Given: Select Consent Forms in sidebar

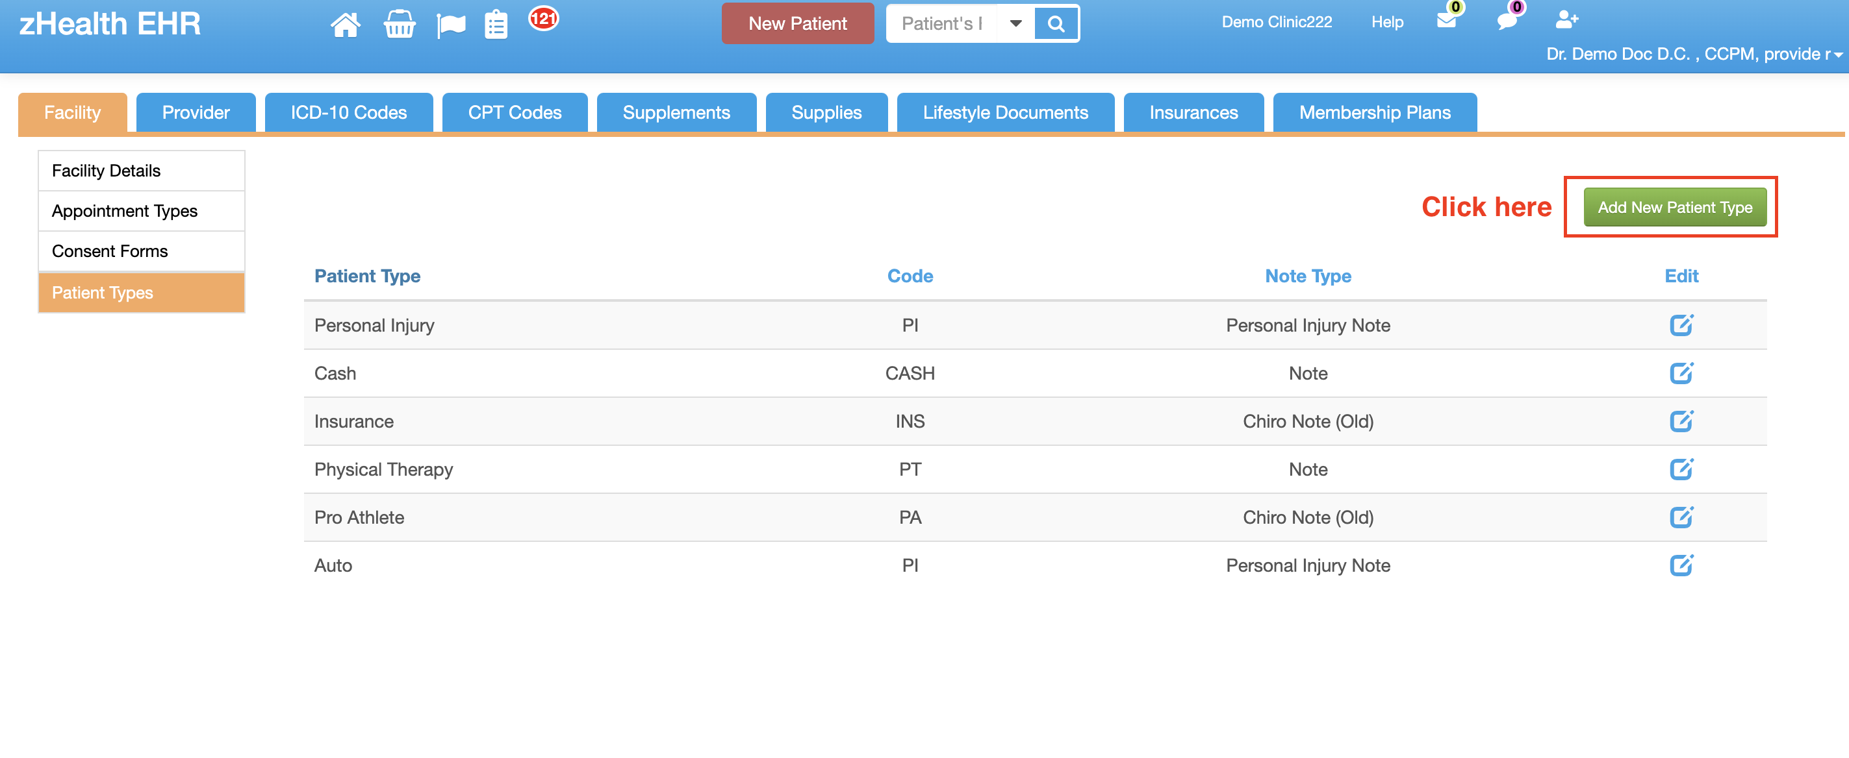Looking at the screenshot, I should 142,251.
